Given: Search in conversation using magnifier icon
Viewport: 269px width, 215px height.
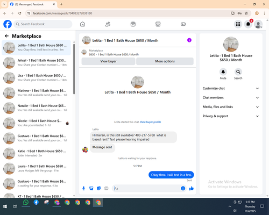Looking at the screenshot, I should [238, 72].
